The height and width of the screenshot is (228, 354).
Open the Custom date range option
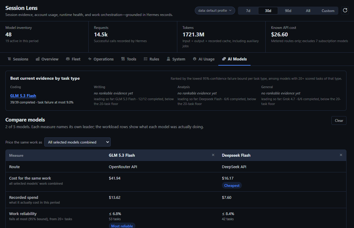pyautogui.click(x=328, y=11)
